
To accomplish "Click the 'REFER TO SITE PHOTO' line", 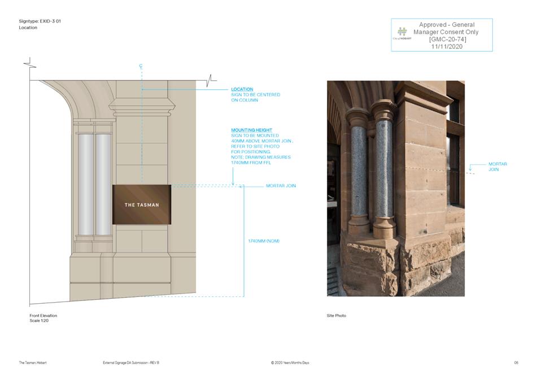I will coord(255,146).
